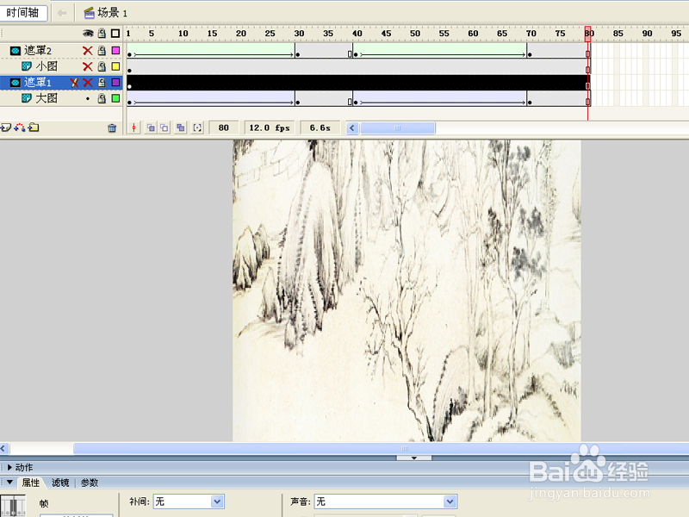
Task: Click the lock icon in the layer header
Action: point(102,34)
